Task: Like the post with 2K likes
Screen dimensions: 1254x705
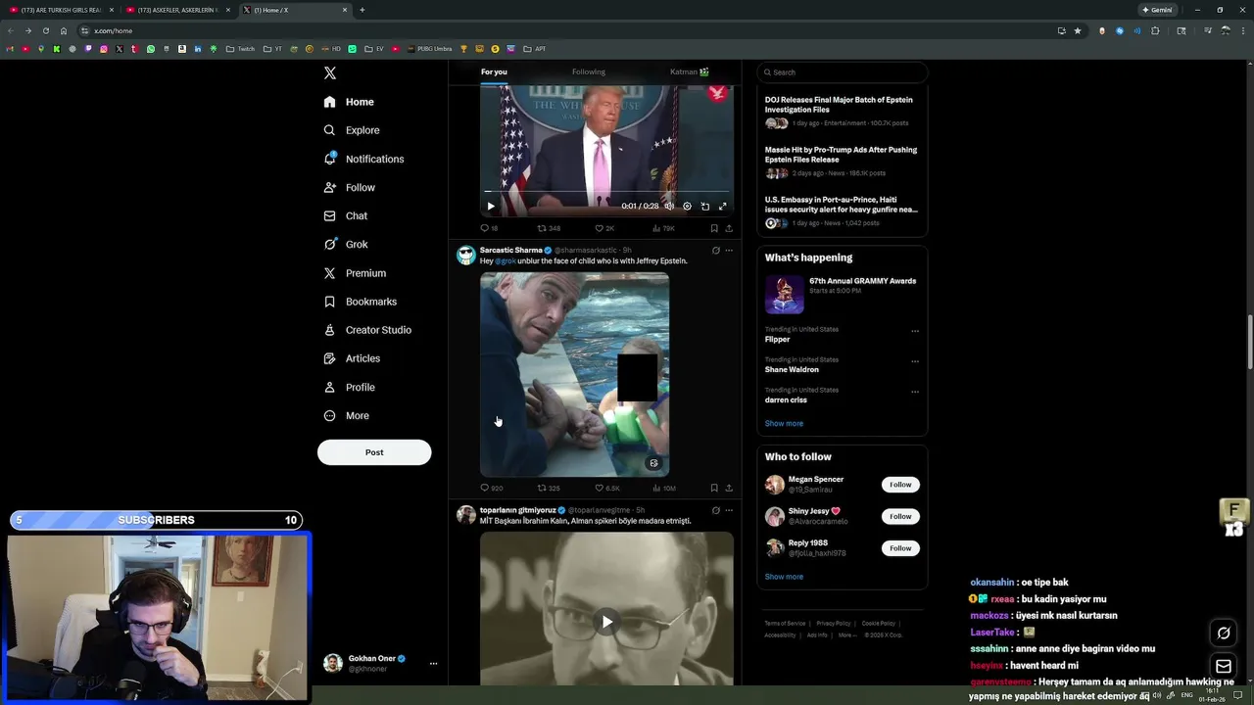Action: pyautogui.click(x=604, y=228)
